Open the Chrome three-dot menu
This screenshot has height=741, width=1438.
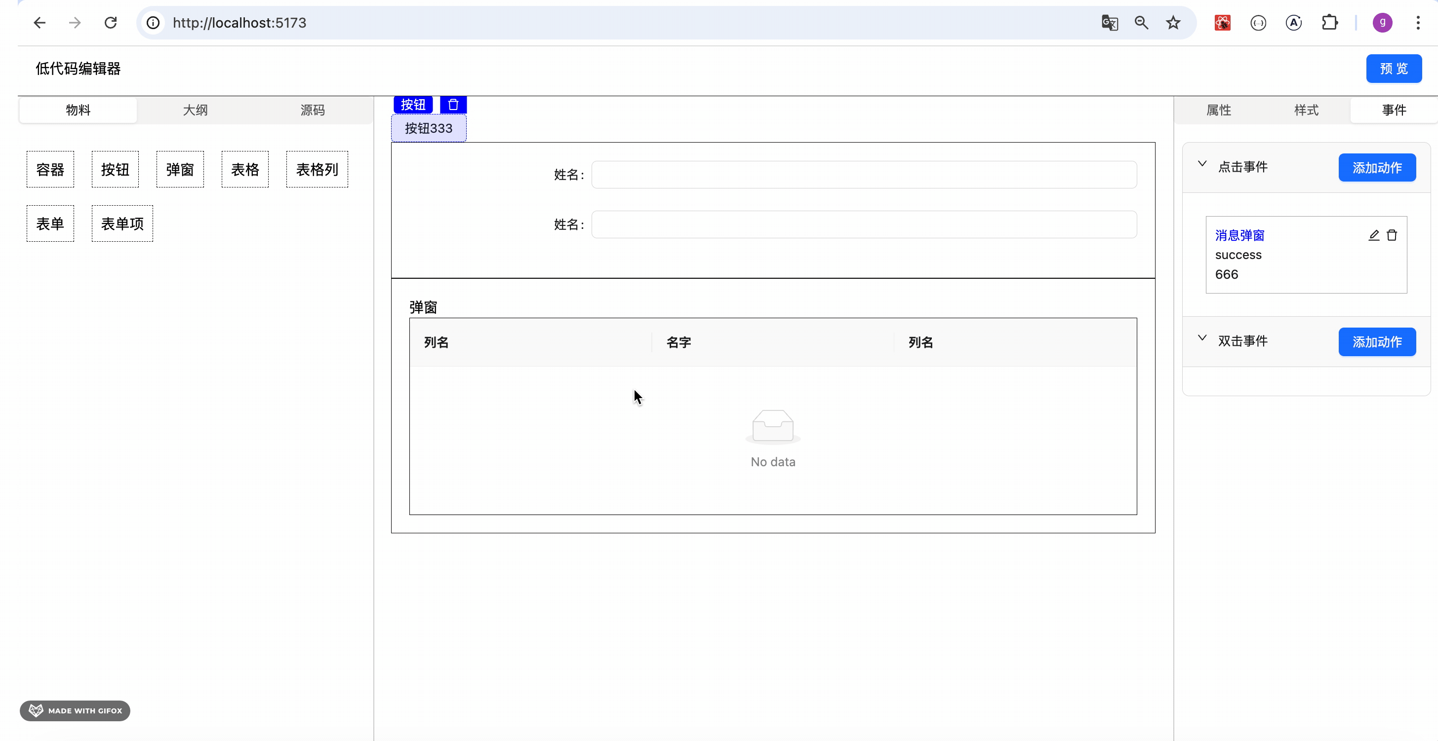(1417, 23)
